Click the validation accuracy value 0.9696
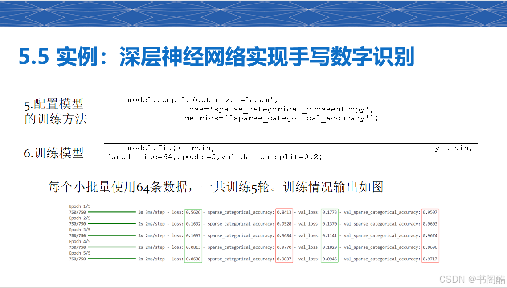The height and width of the screenshot is (288, 507). pos(430,247)
